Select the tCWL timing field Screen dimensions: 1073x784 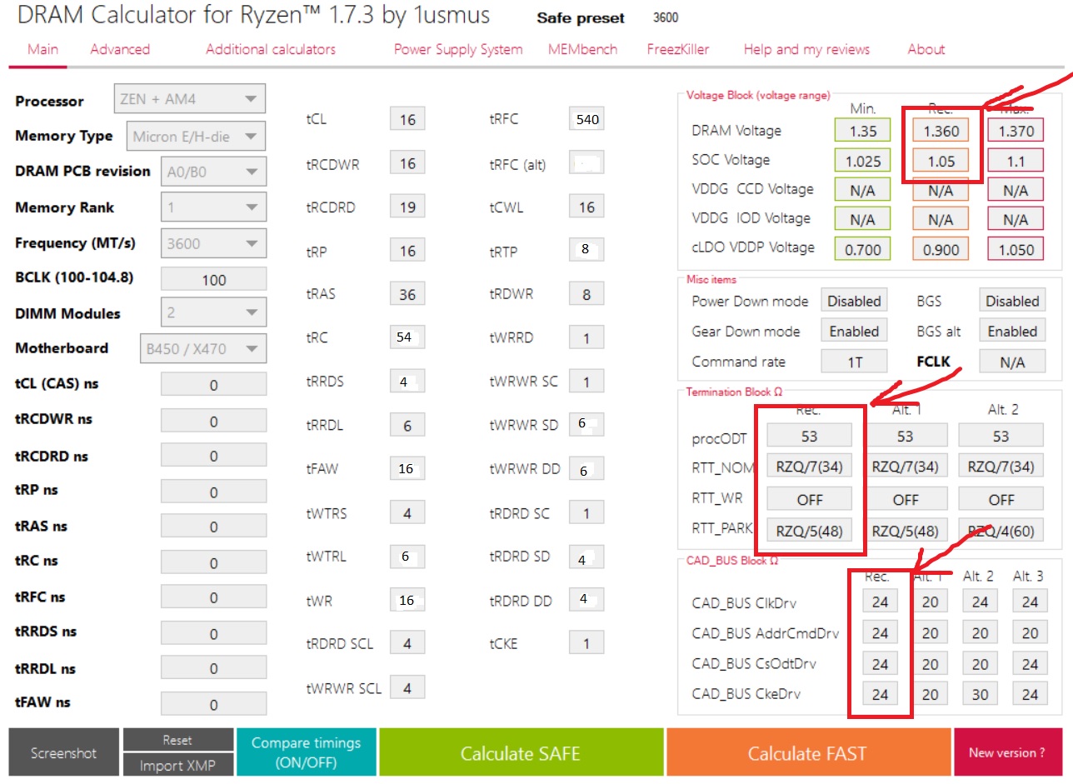coord(587,207)
